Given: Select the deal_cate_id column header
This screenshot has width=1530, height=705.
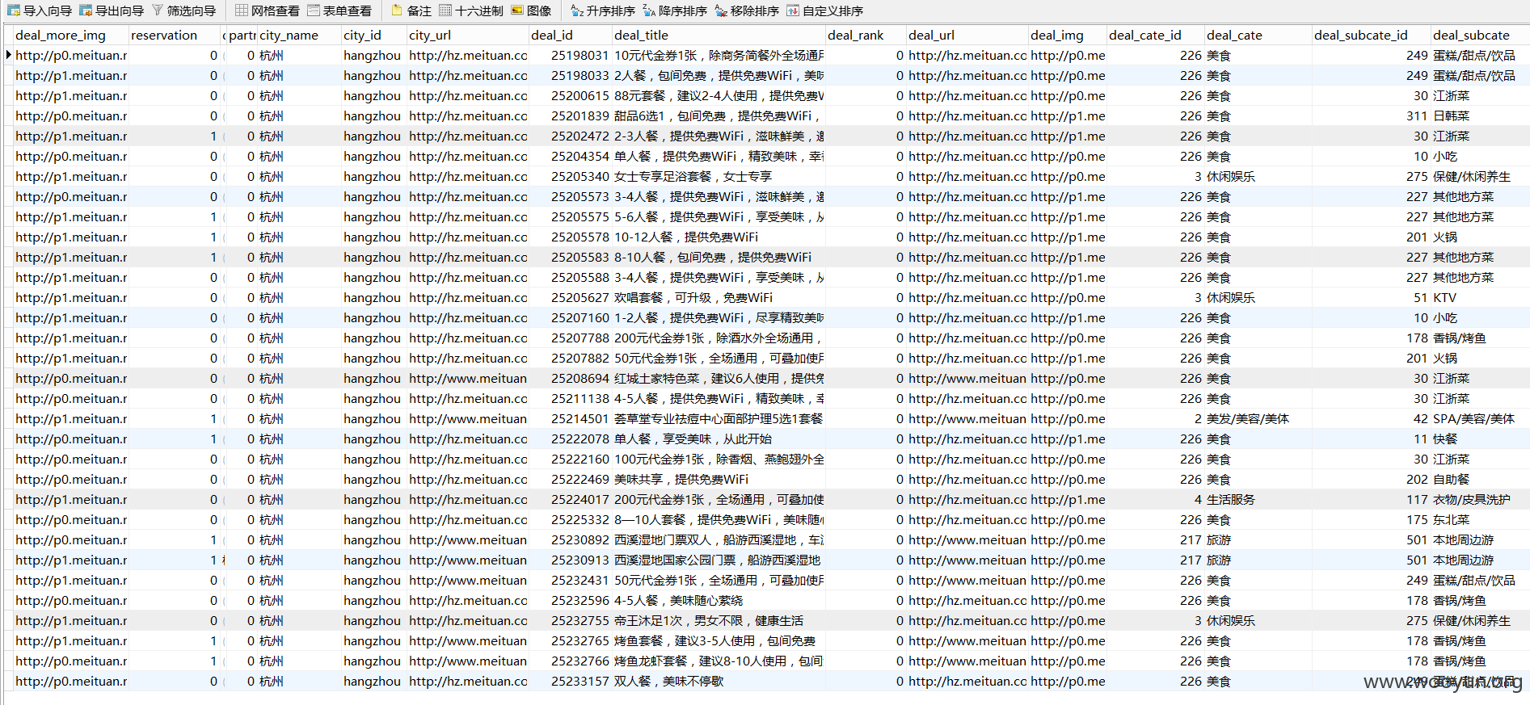Looking at the screenshot, I should click(x=1155, y=35).
